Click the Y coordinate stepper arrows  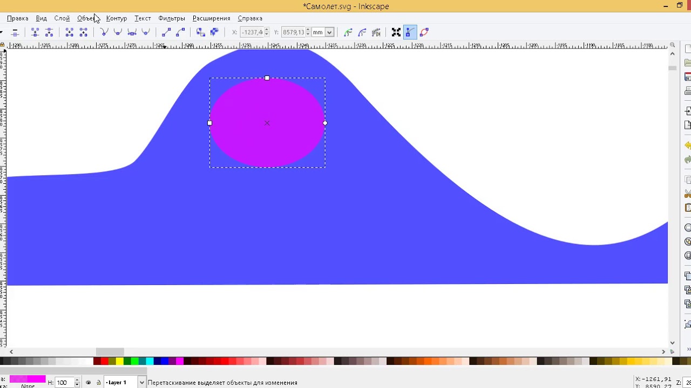coord(308,32)
